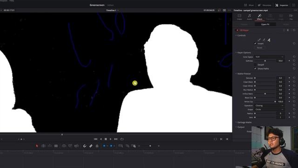Select the middle Add eyedropper tool

tap(264, 40)
